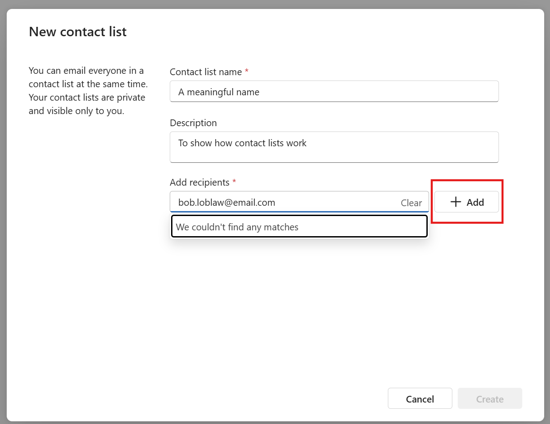Focus the Description text area
Screen dimensions: 550x424
(334, 147)
